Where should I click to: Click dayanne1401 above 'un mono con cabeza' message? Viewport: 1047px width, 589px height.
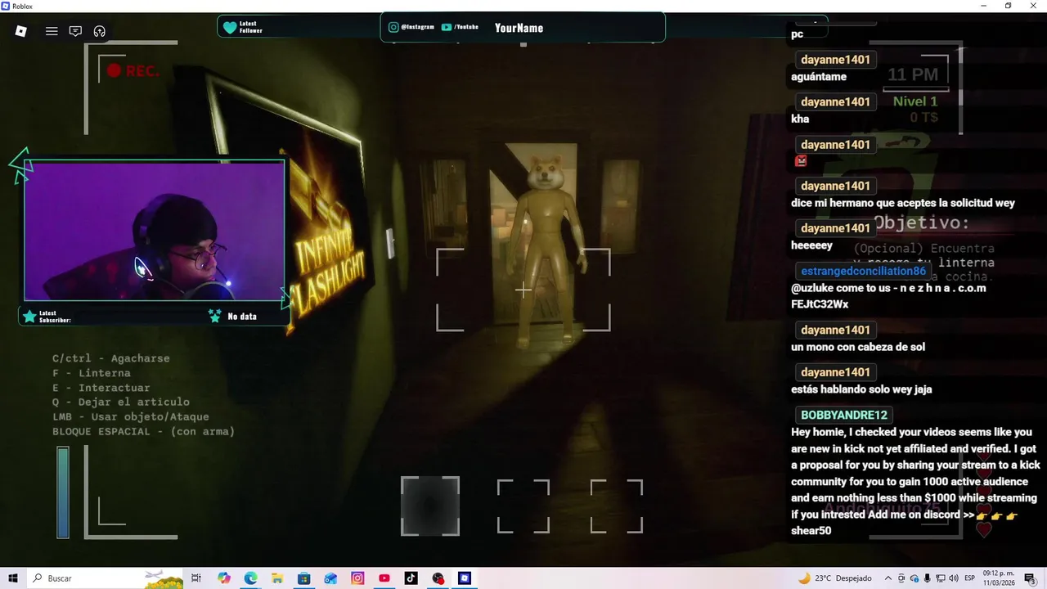tap(835, 330)
